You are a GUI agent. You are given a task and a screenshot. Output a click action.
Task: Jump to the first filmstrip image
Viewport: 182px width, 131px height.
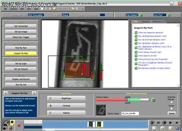[x=158, y=123]
